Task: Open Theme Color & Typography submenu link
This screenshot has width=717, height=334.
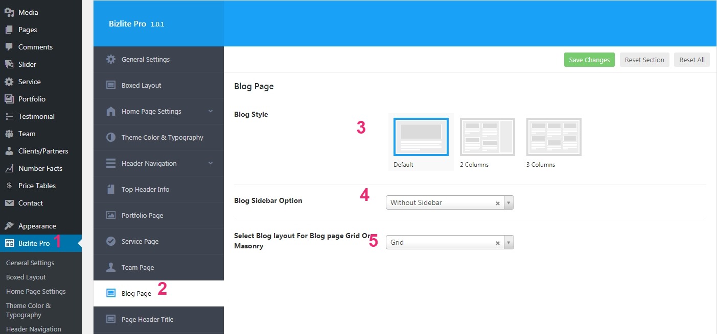Action: pos(29,310)
